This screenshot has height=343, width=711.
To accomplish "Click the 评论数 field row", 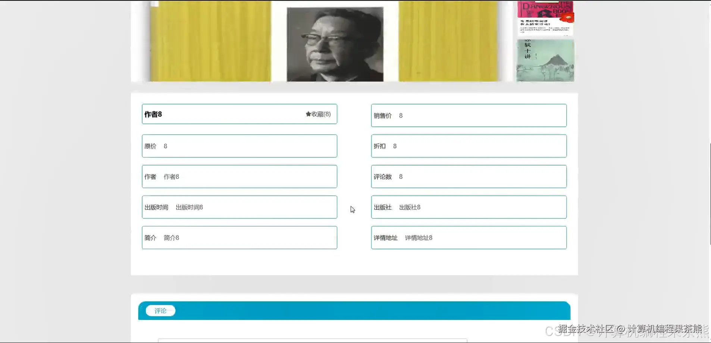I will point(469,177).
